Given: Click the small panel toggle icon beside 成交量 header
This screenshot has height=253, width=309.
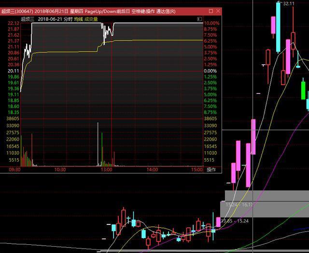Looking at the screenshot, I should (199, 19).
